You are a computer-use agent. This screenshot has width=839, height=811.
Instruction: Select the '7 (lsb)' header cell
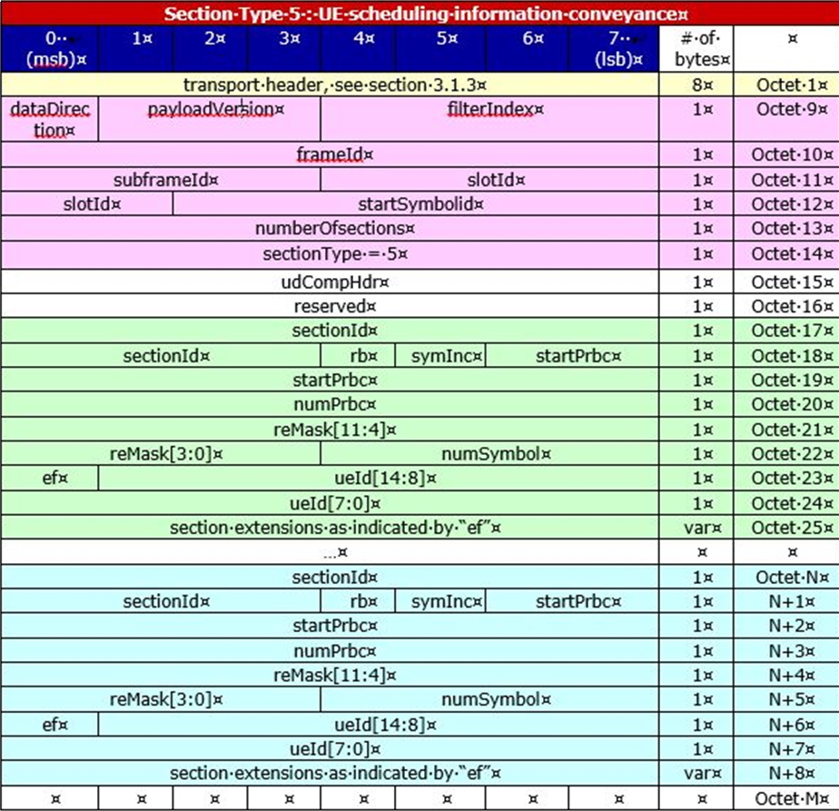pos(618,49)
